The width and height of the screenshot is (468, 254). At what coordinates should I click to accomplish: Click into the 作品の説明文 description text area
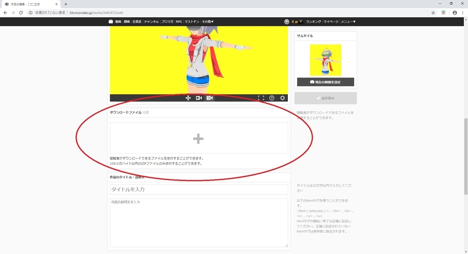pyautogui.click(x=199, y=222)
